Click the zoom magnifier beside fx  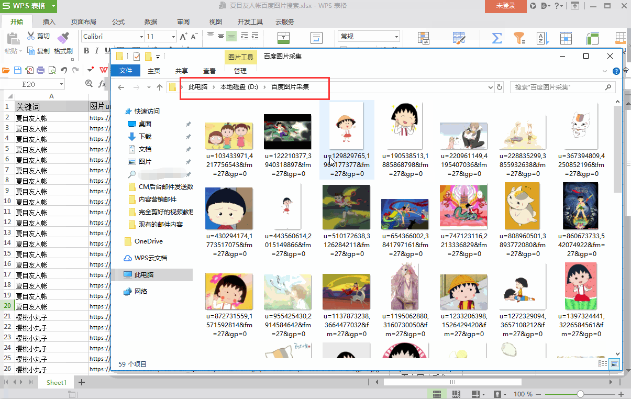pos(89,84)
